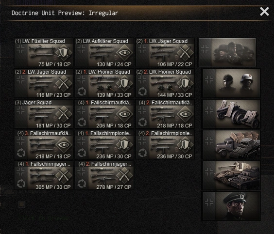The height and width of the screenshot is (234, 274).
Task: Click cycle arrows on the 3. Fallschirmaufklärer card
Action: 21,153
